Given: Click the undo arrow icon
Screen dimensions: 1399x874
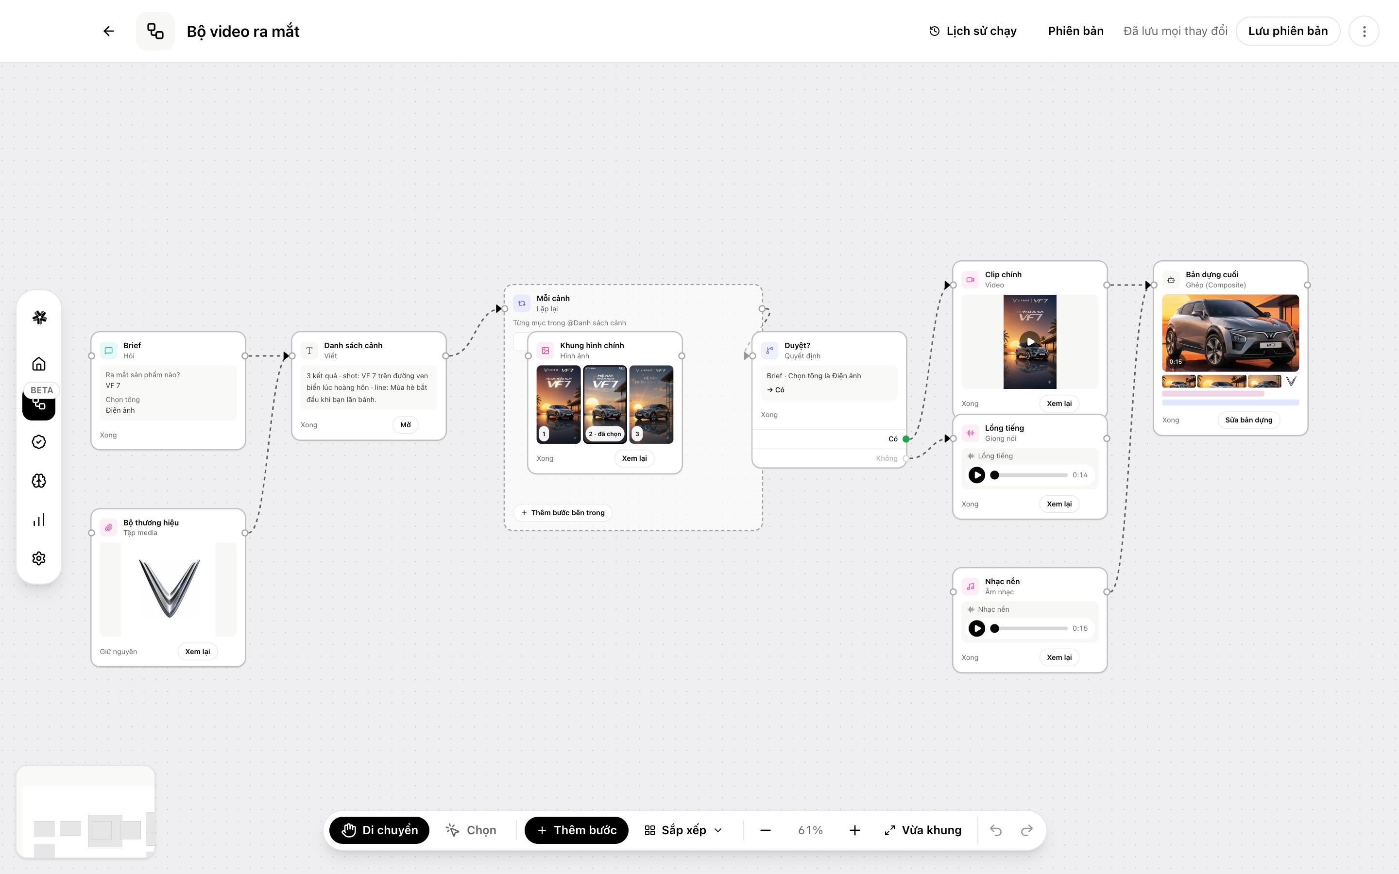Looking at the screenshot, I should [x=995, y=830].
